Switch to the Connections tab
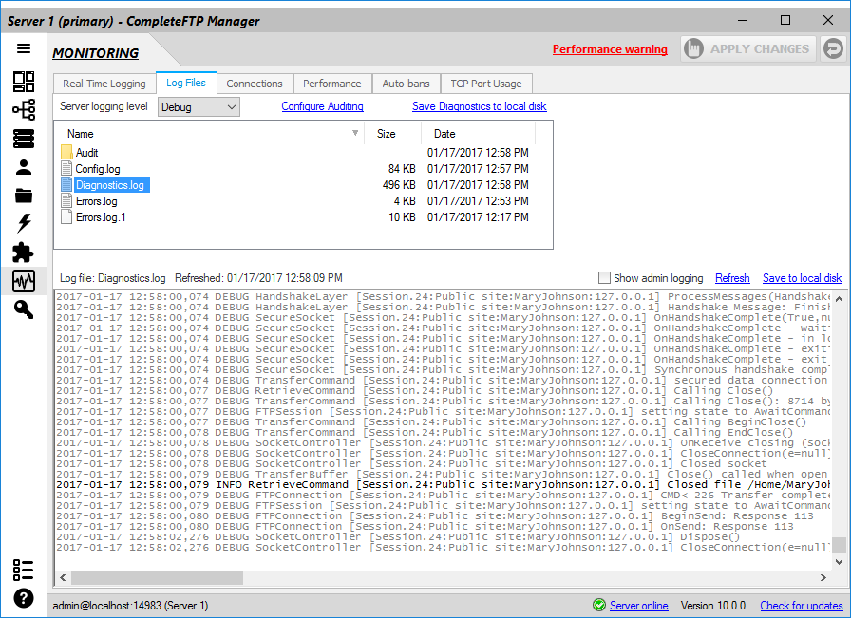This screenshot has width=851, height=618. [255, 84]
